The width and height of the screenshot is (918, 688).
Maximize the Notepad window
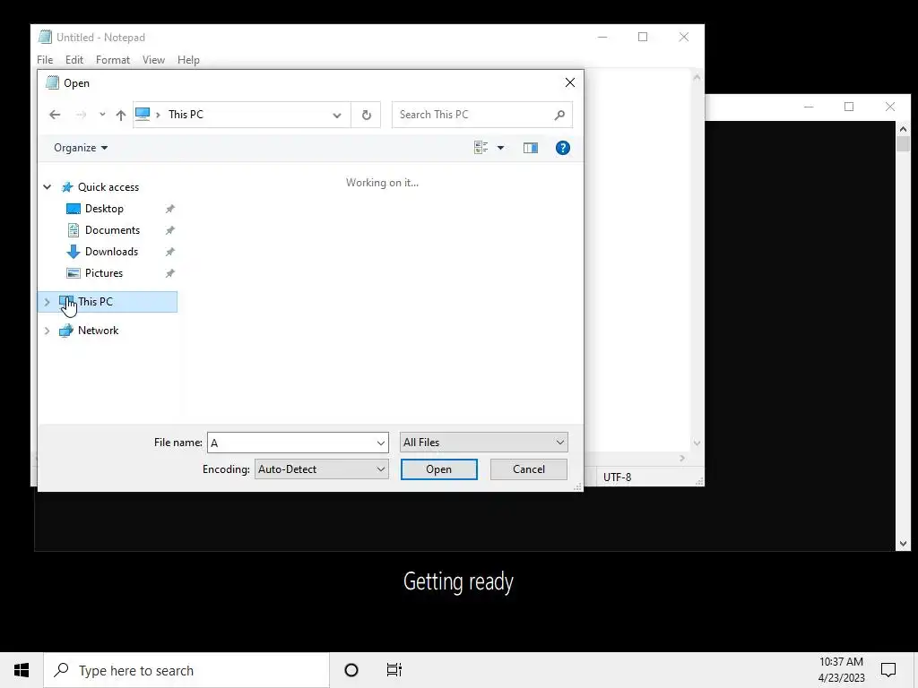[643, 37]
